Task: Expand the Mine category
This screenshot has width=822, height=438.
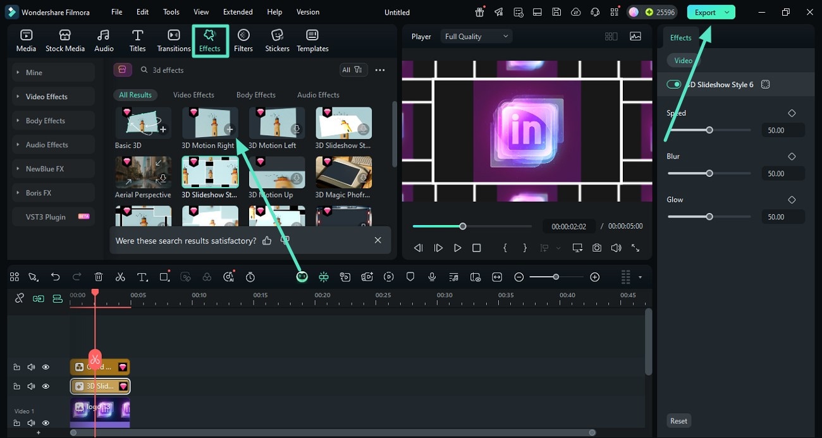Action: (53, 73)
